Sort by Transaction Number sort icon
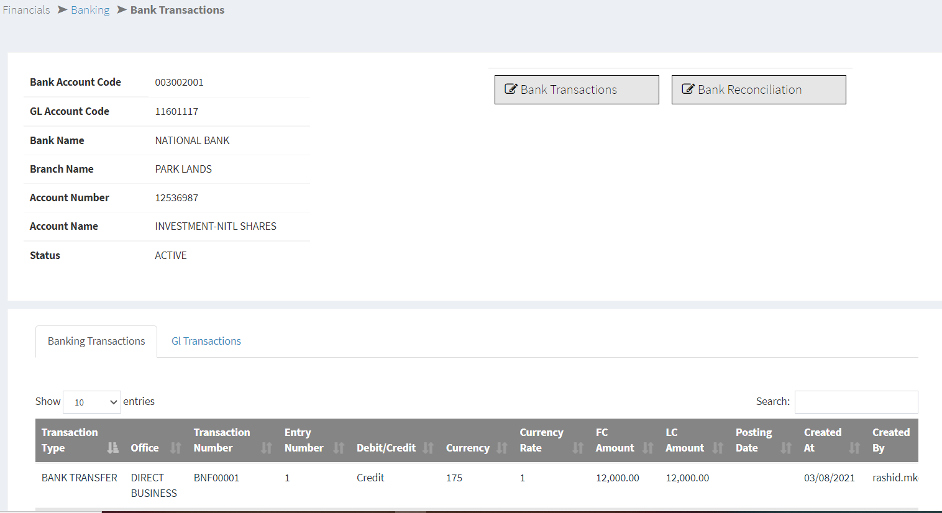The image size is (942, 513). tap(267, 448)
